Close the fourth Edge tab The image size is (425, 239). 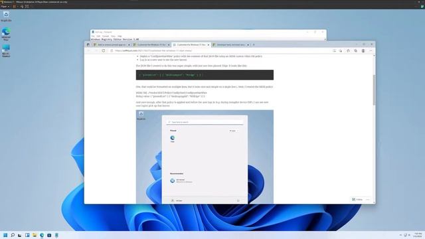click(x=248, y=44)
